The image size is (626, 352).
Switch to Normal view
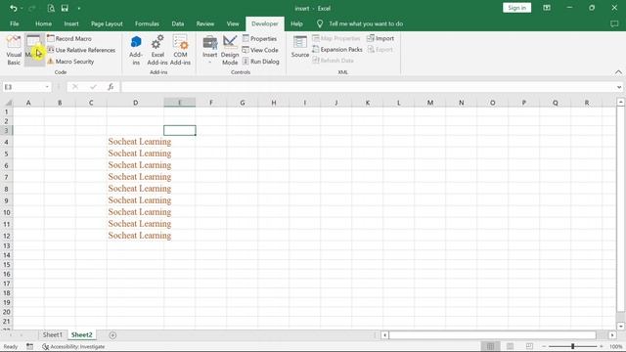[x=490, y=346]
